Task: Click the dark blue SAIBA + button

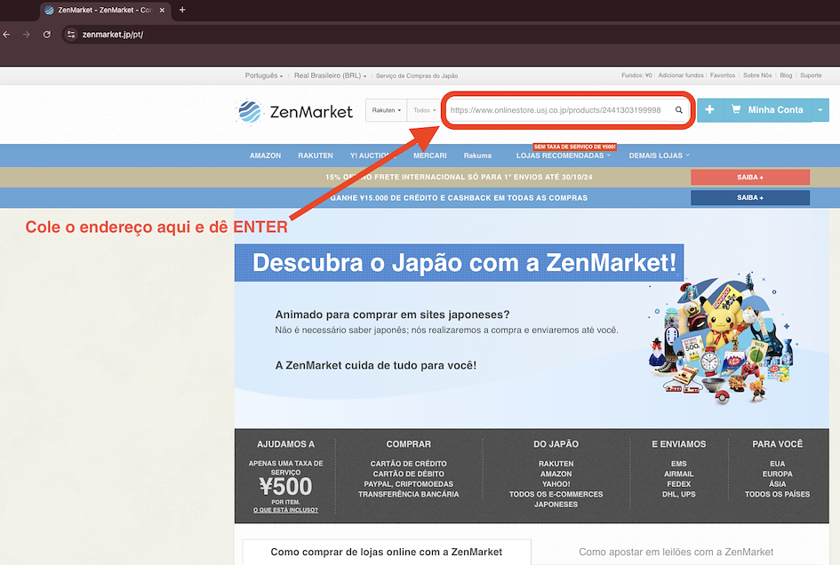Action: coord(750,197)
